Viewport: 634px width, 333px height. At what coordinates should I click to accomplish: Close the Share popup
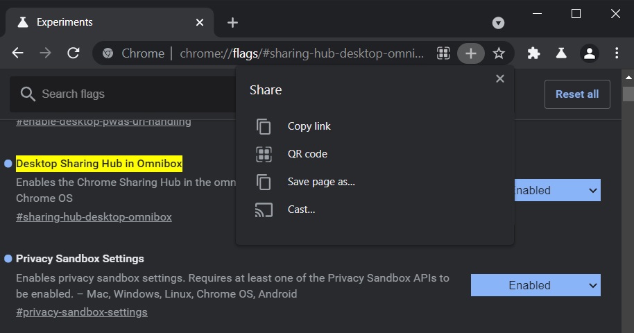[x=500, y=79]
